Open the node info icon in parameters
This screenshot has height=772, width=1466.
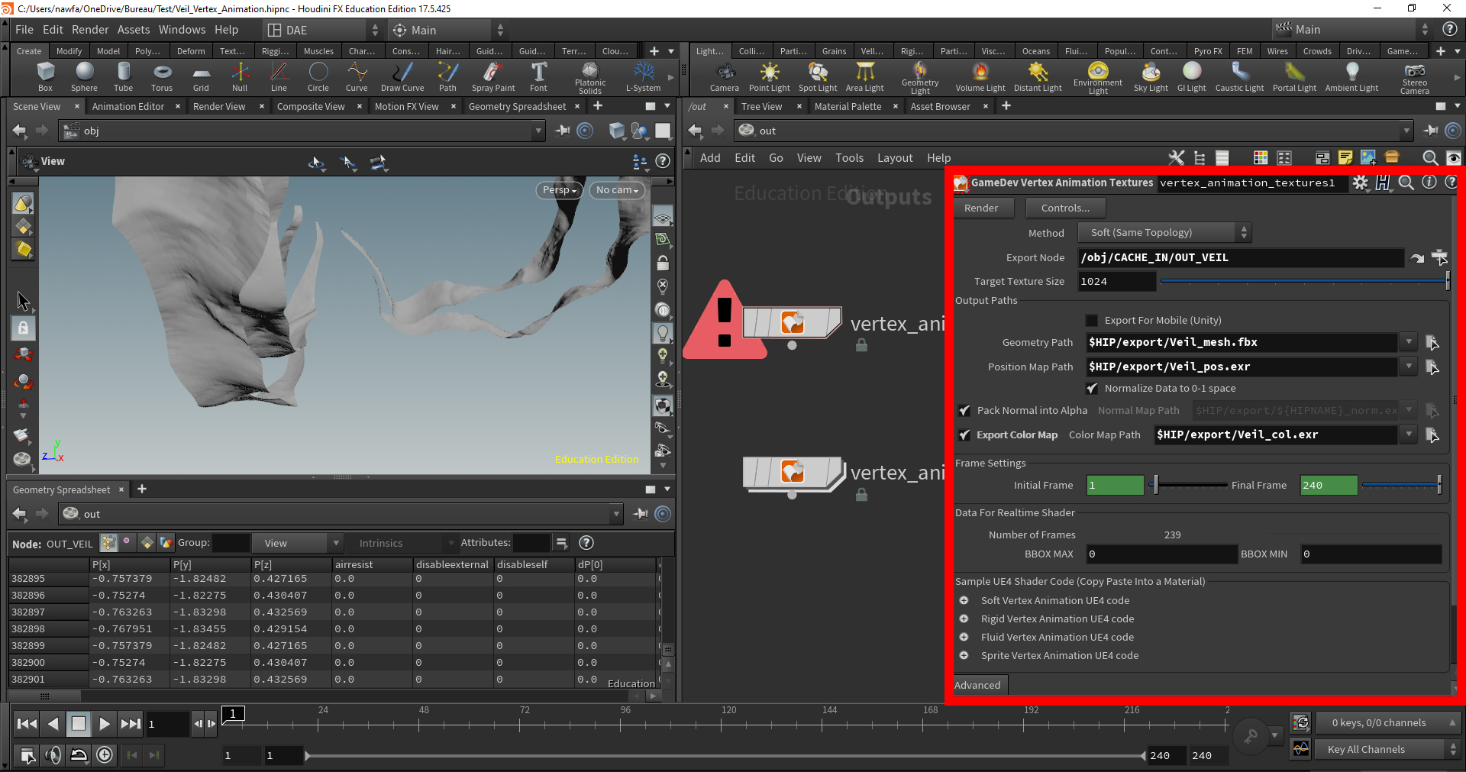pyautogui.click(x=1429, y=183)
